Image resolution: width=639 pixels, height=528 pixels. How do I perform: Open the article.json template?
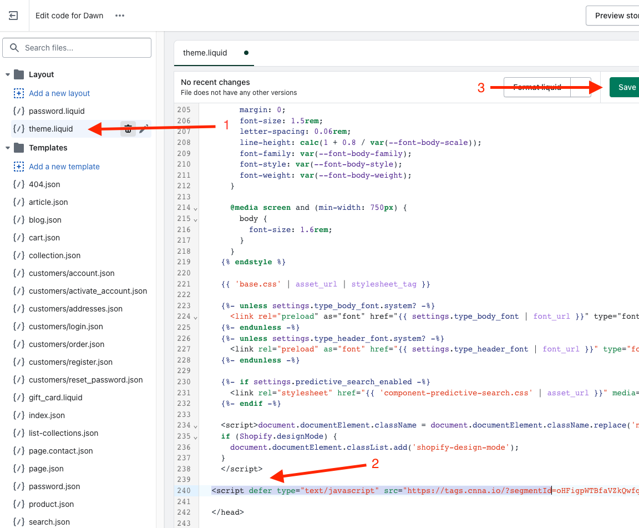48,202
